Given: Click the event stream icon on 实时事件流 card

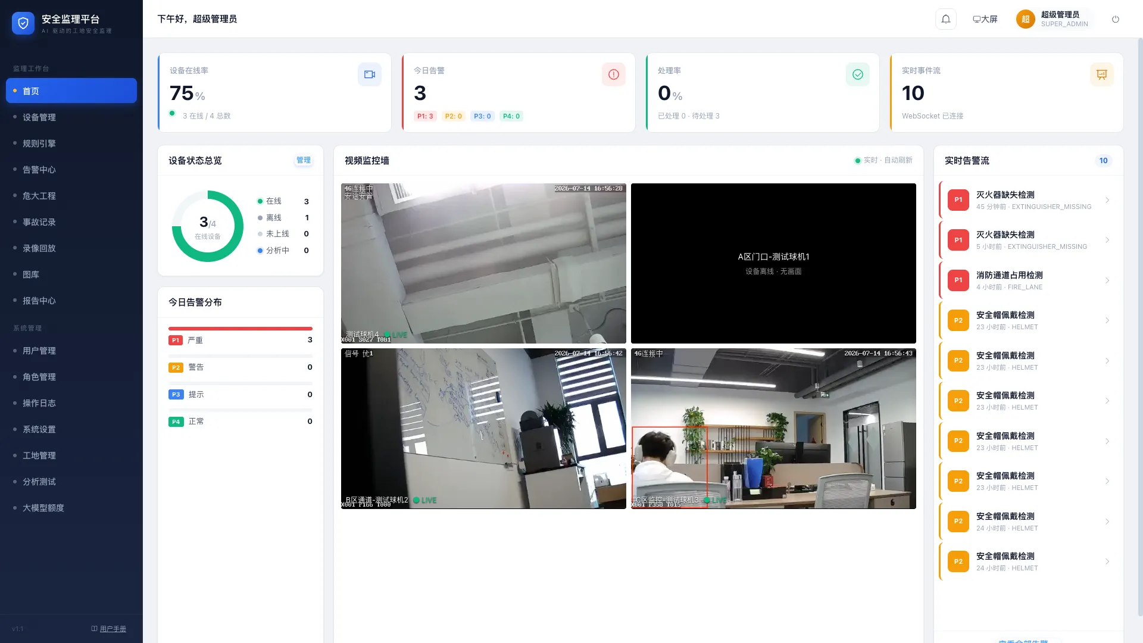Looking at the screenshot, I should 1102,74.
